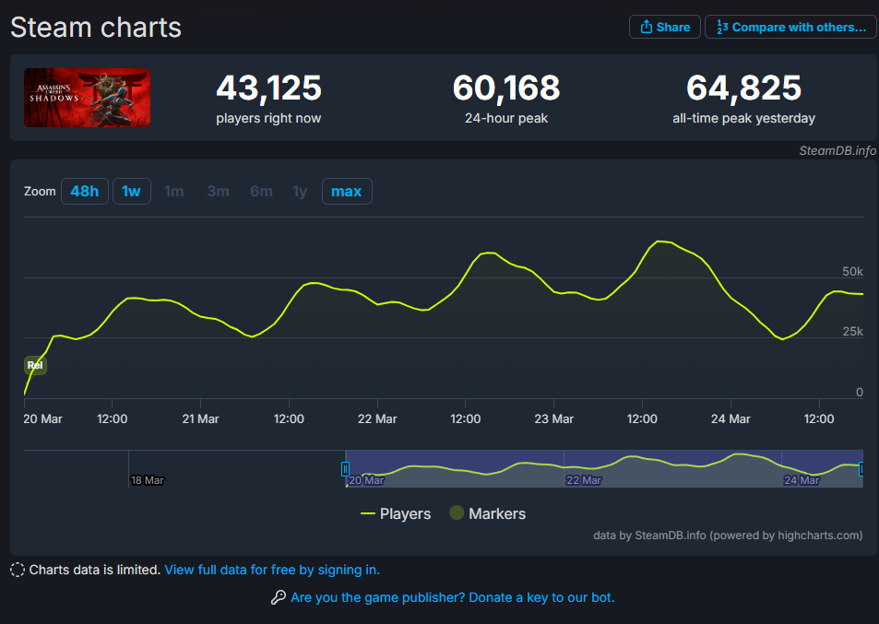Viewport: 879px width, 624px height.
Task: Set chart zoom to 48h
Action: click(85, 192)
